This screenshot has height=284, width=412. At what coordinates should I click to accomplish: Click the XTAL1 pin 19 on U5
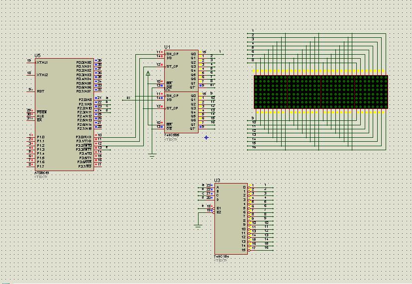[31, 62]
